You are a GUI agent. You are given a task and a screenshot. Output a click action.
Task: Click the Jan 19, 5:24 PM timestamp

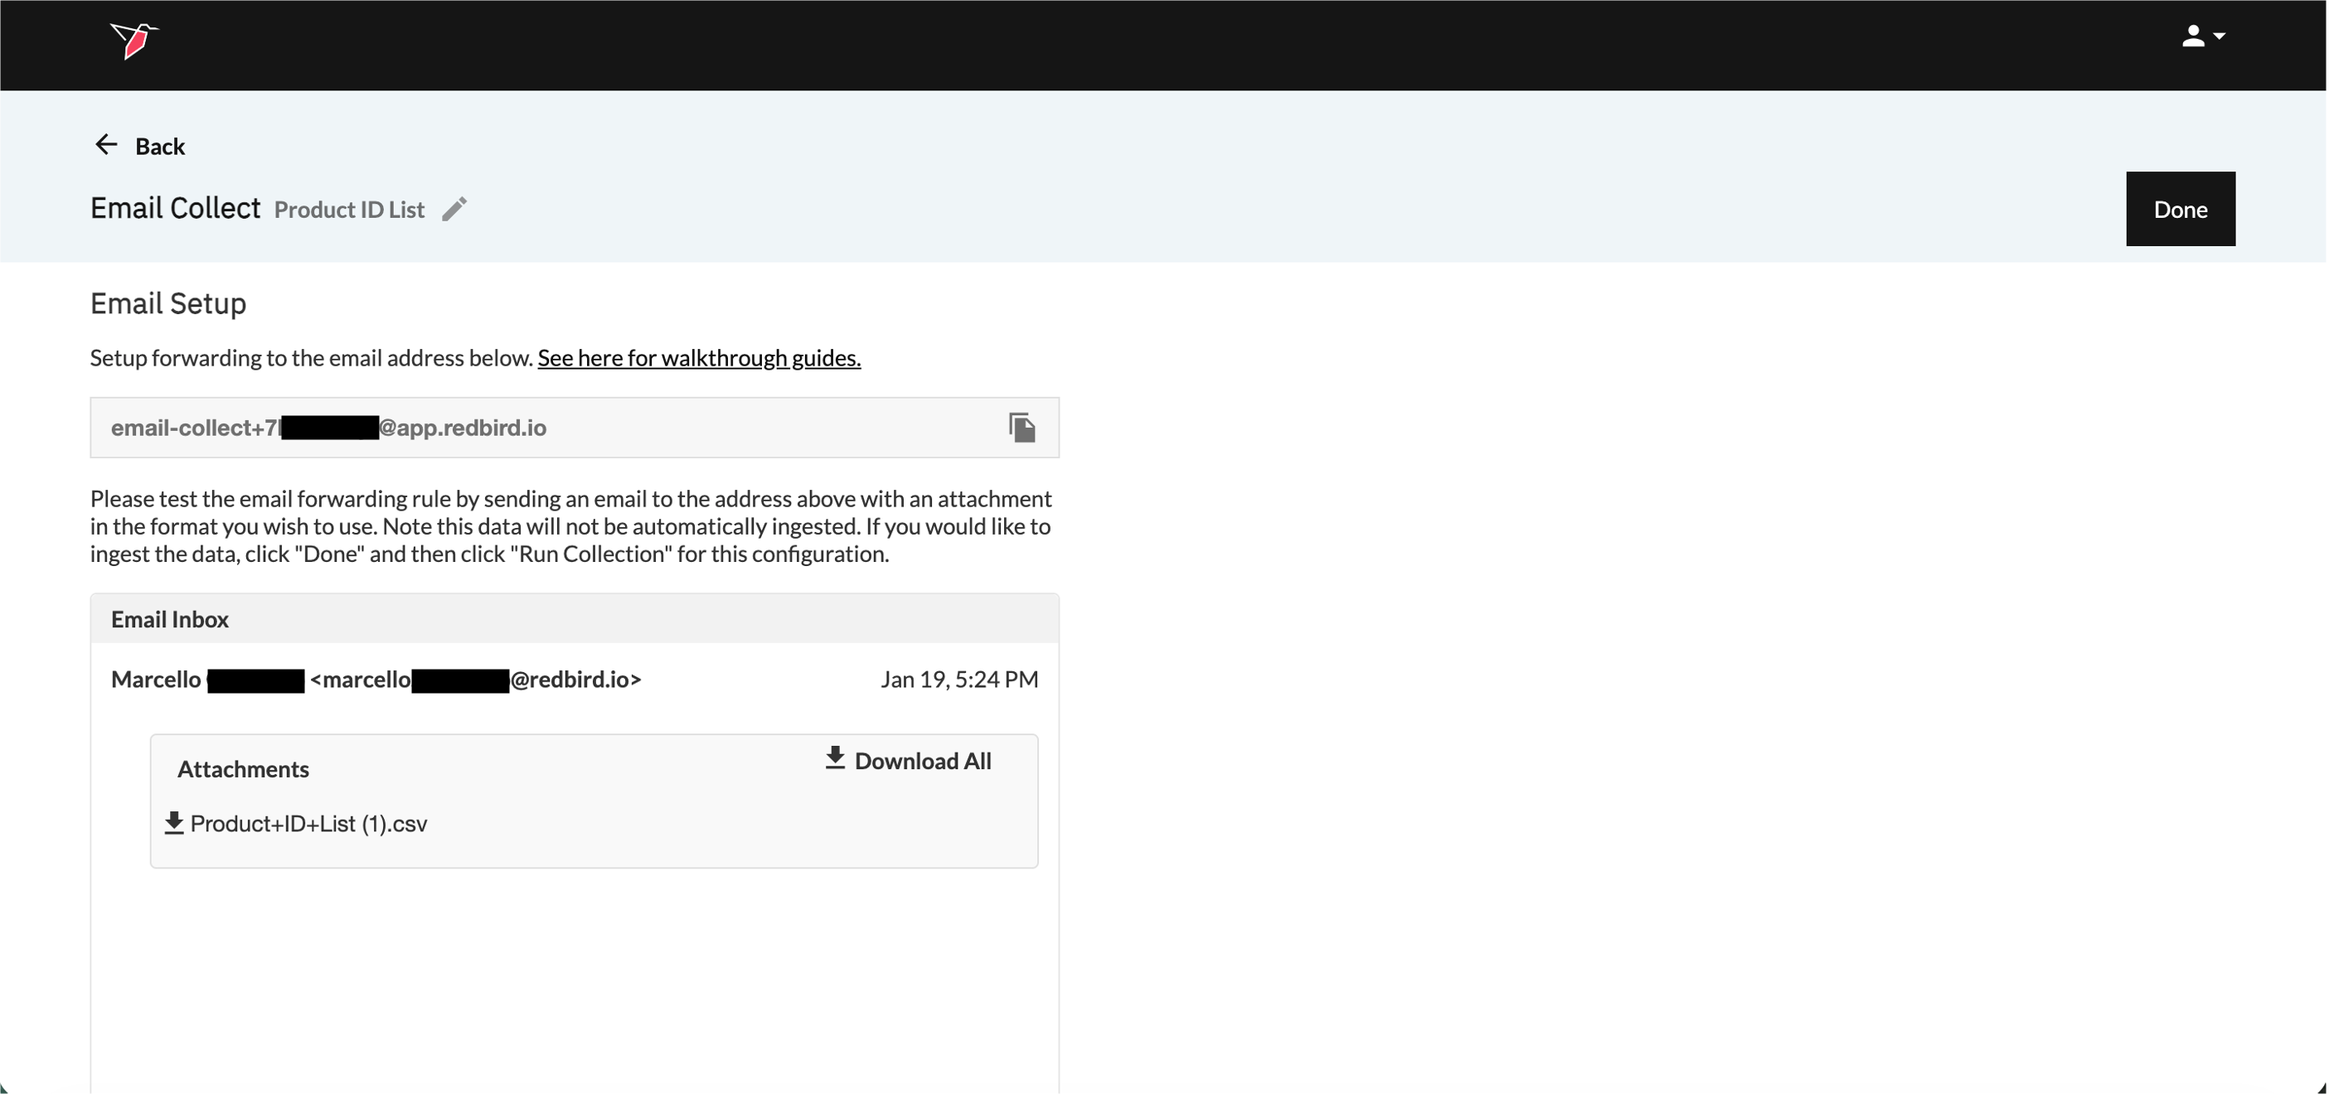(958, 680)
